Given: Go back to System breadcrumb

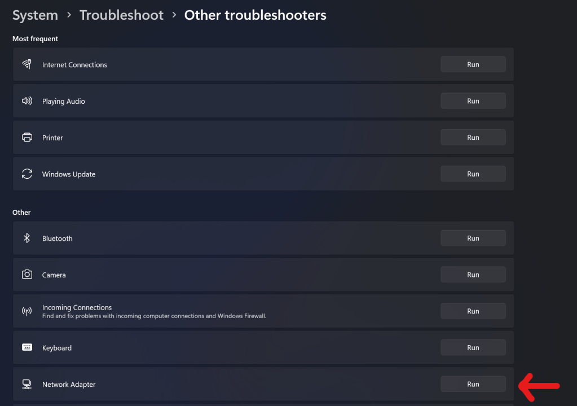Looking at the screenshot, I should 35,15.
